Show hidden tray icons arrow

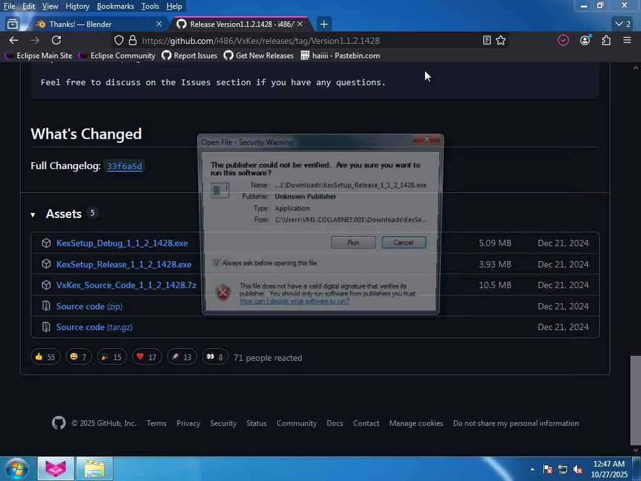tap(532, 470)
